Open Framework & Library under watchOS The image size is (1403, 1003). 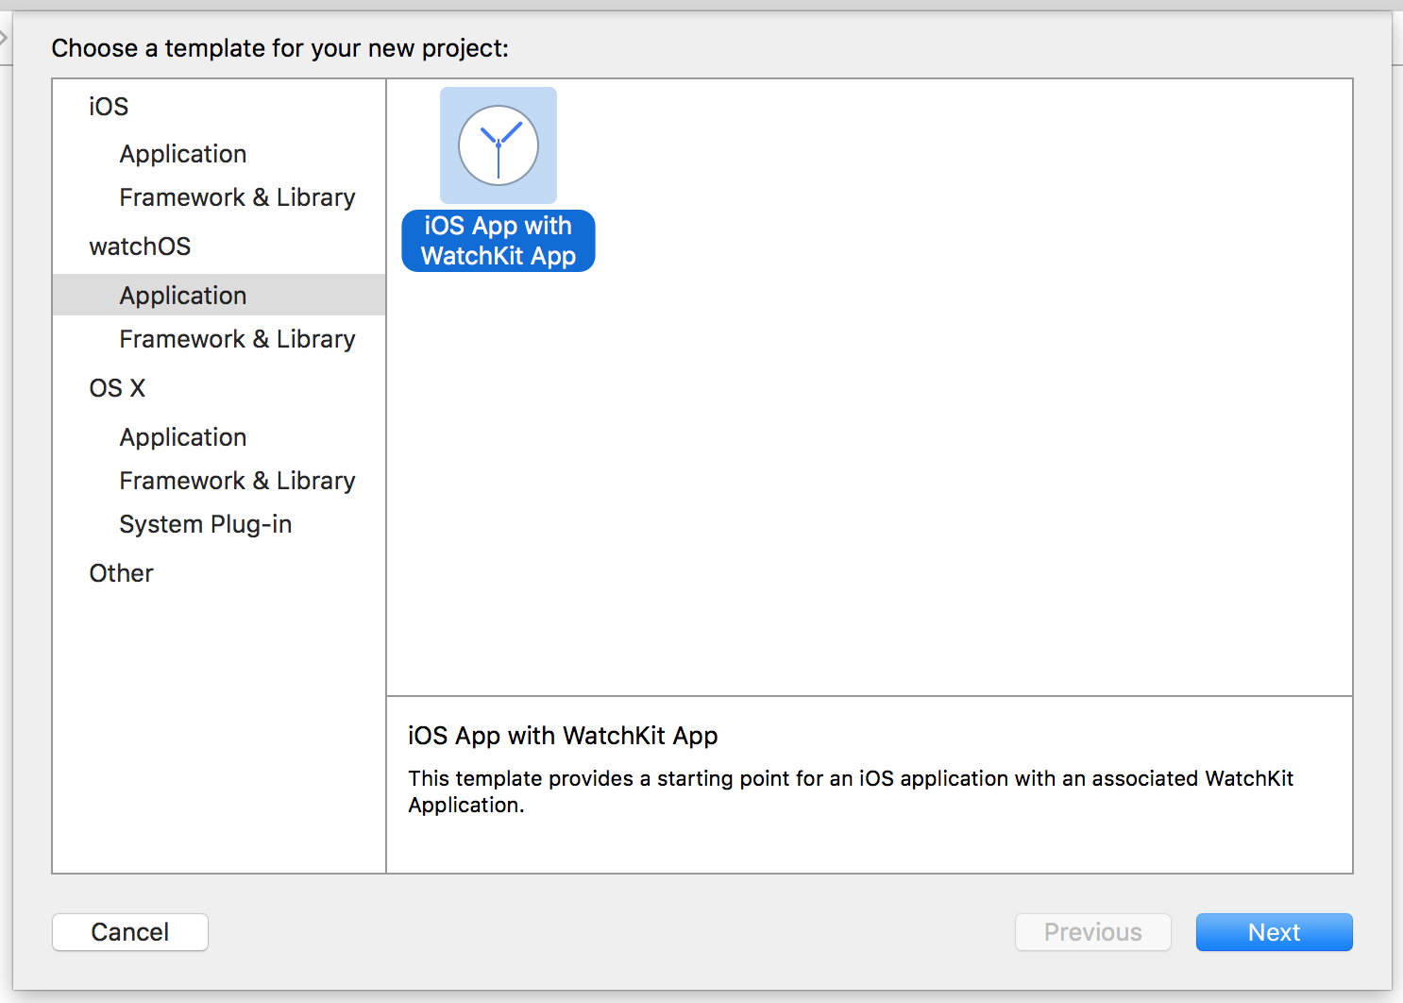[x=237, y=339]
